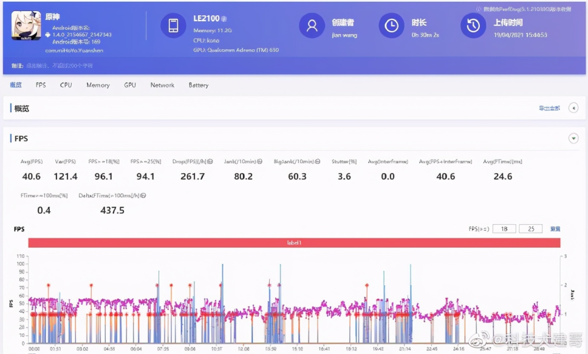Click the Android icon beside version number
The width and height of the screenshot is (588, 354).
pos(48,35)
